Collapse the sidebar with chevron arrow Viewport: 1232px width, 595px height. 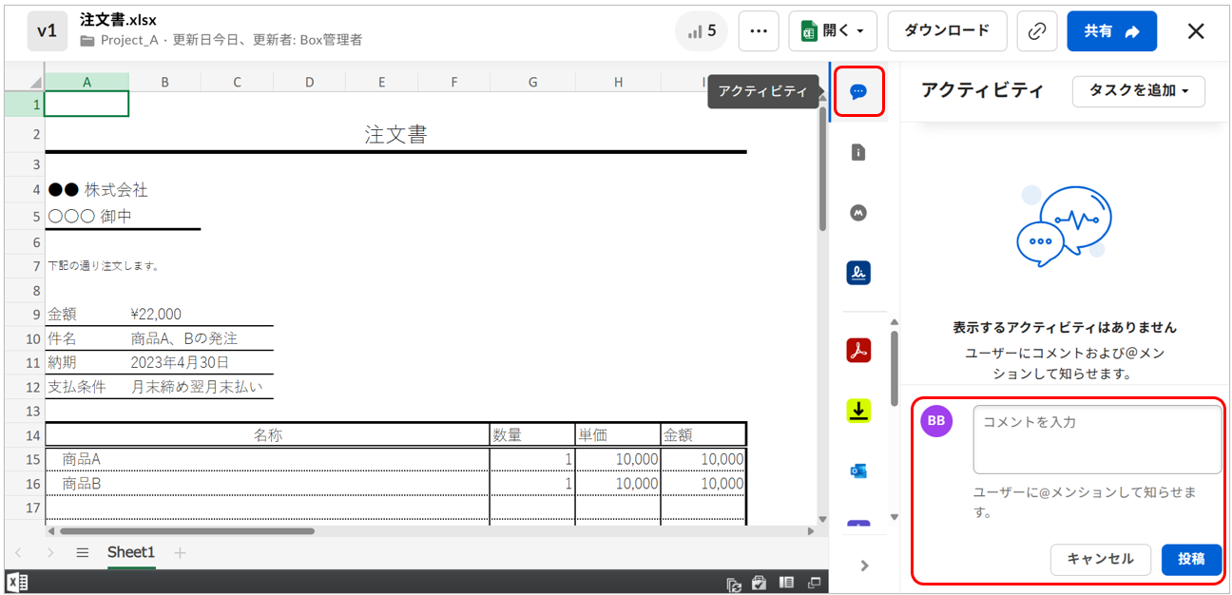864,566
